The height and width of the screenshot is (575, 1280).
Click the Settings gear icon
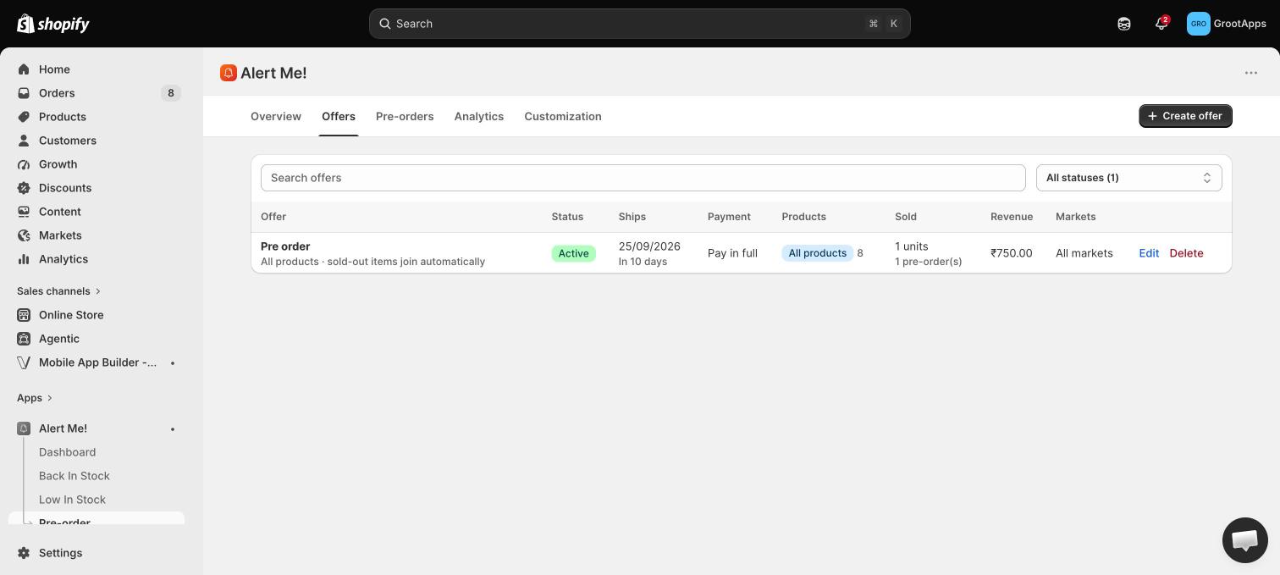coord(24,553)
